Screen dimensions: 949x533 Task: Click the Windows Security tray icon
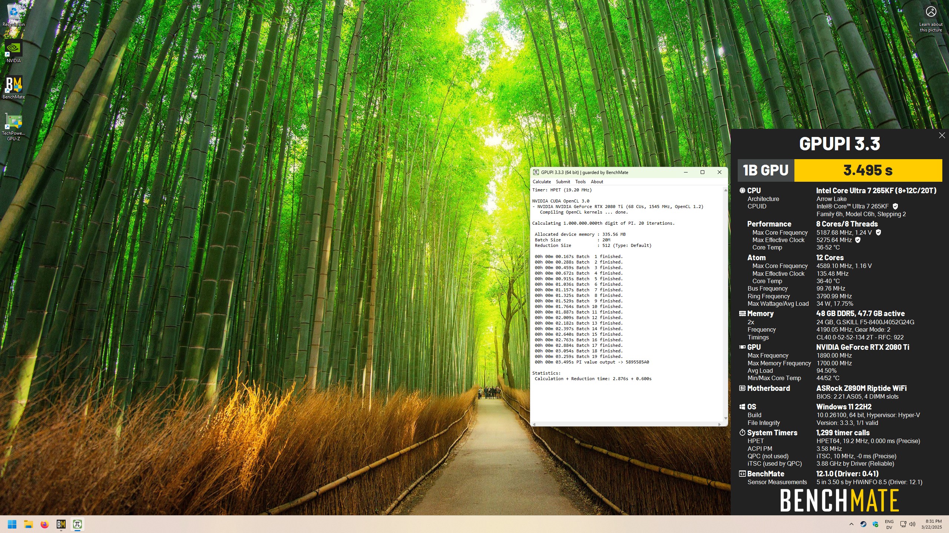[x=876, y=524]
